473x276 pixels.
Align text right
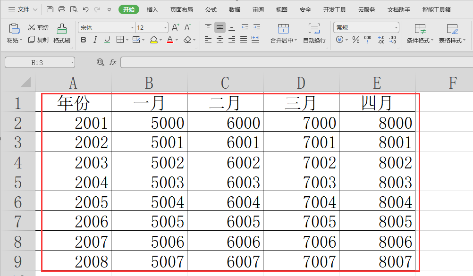click(232, 40)
